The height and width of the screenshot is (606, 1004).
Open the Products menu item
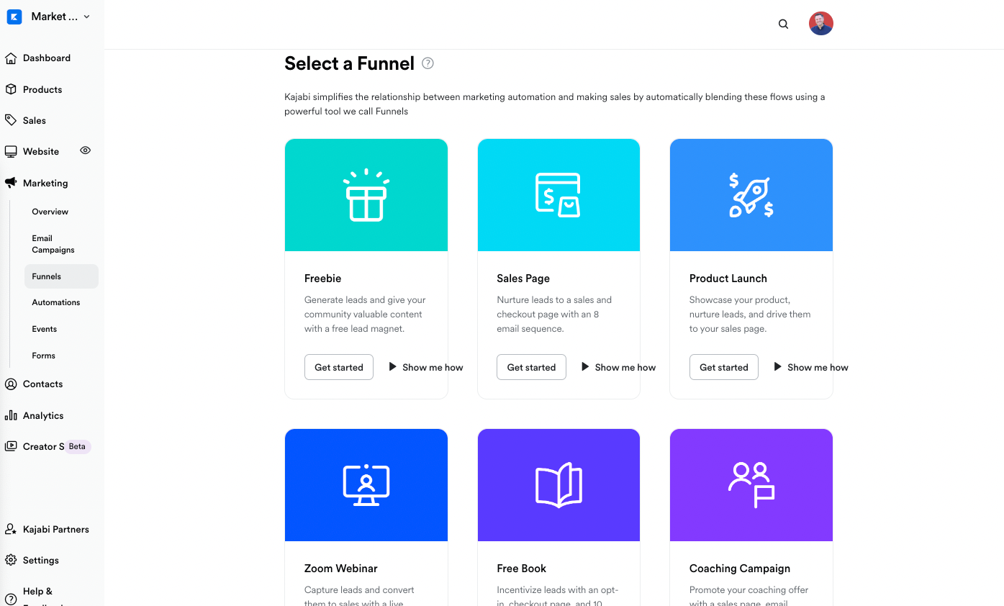click(42, 89)
